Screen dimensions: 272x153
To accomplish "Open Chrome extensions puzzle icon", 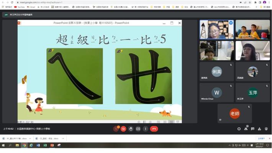I will 256,2.
